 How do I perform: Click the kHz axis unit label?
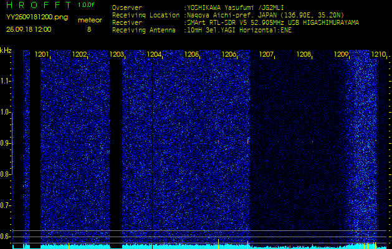6,50
